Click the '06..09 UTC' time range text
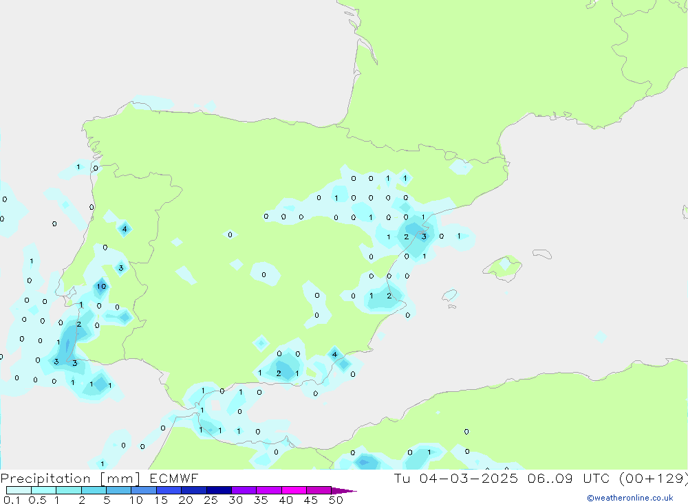 tap(569, 478)
